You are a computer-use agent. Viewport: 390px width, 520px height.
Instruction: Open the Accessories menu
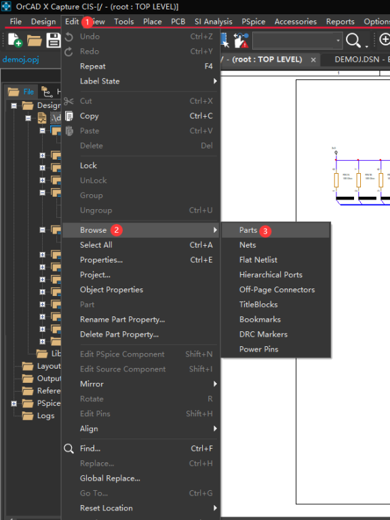(296, 22)
